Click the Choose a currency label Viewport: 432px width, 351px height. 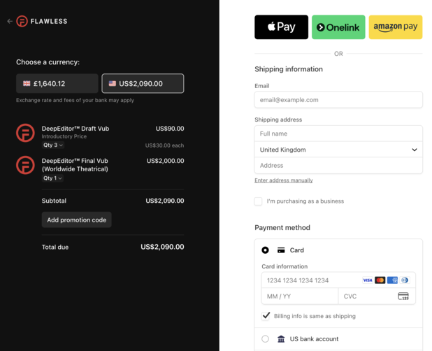[48, 62]
